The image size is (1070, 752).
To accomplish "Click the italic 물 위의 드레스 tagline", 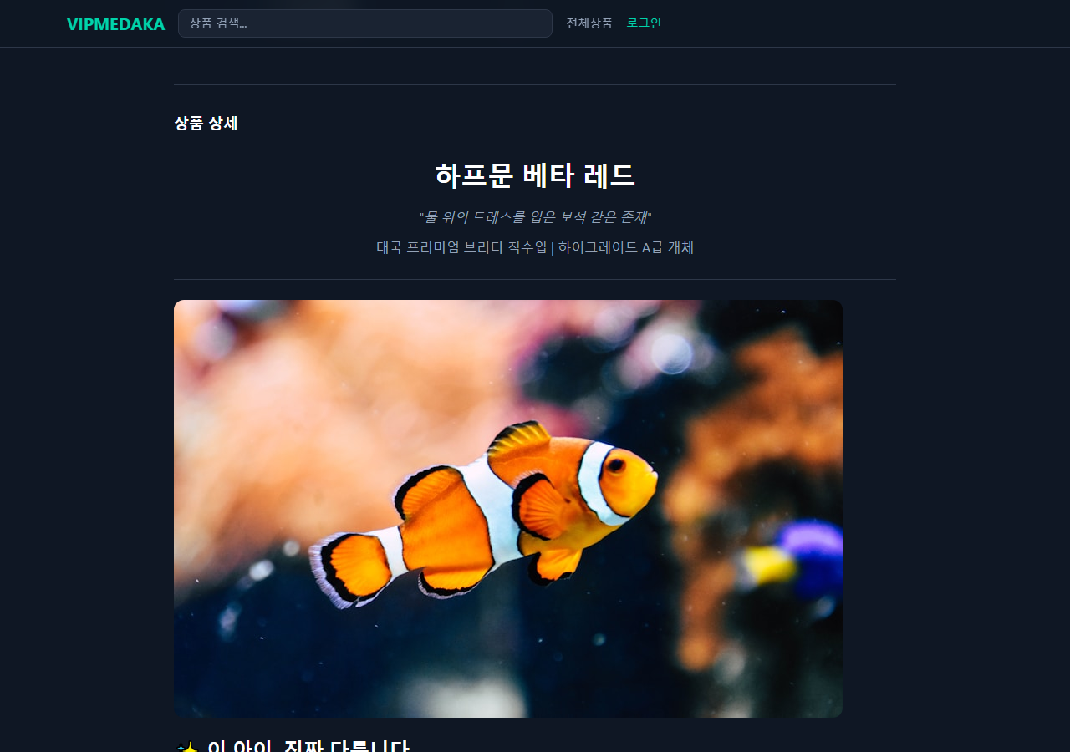I will 535,217.
